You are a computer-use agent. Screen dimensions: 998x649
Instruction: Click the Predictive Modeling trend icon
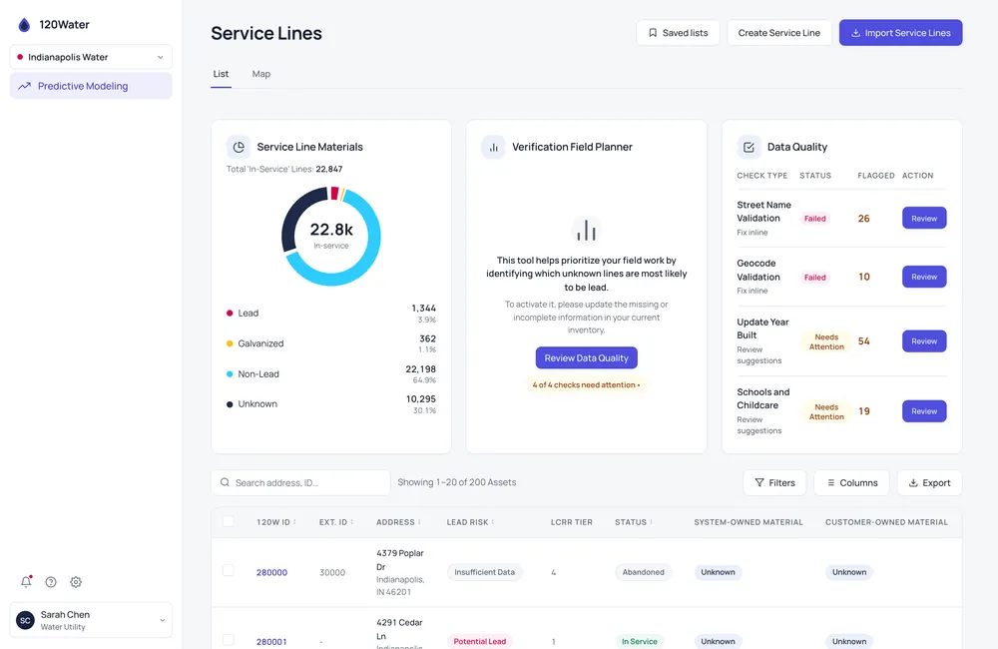pyautogui.click(x=24, y=86)
